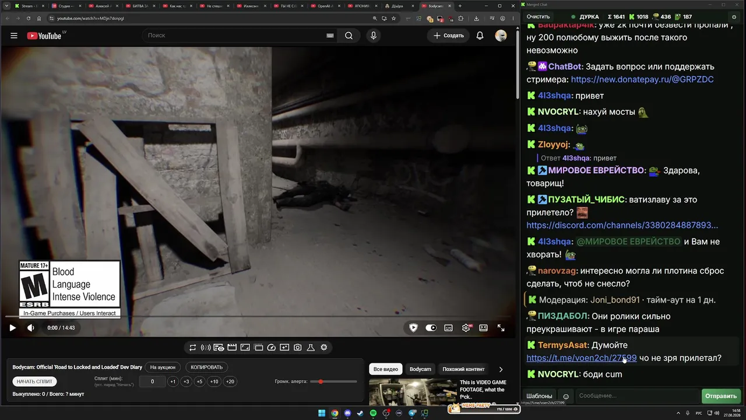The image size is (746, 420).
Task: Select the Все видео filter chip
Action: tap(386, 369)
